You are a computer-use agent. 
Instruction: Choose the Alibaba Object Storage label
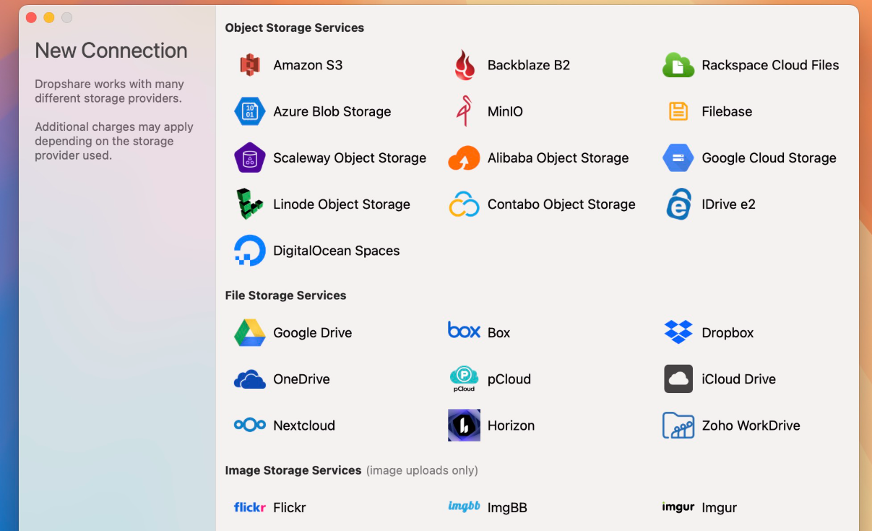(x=558, y=157)
